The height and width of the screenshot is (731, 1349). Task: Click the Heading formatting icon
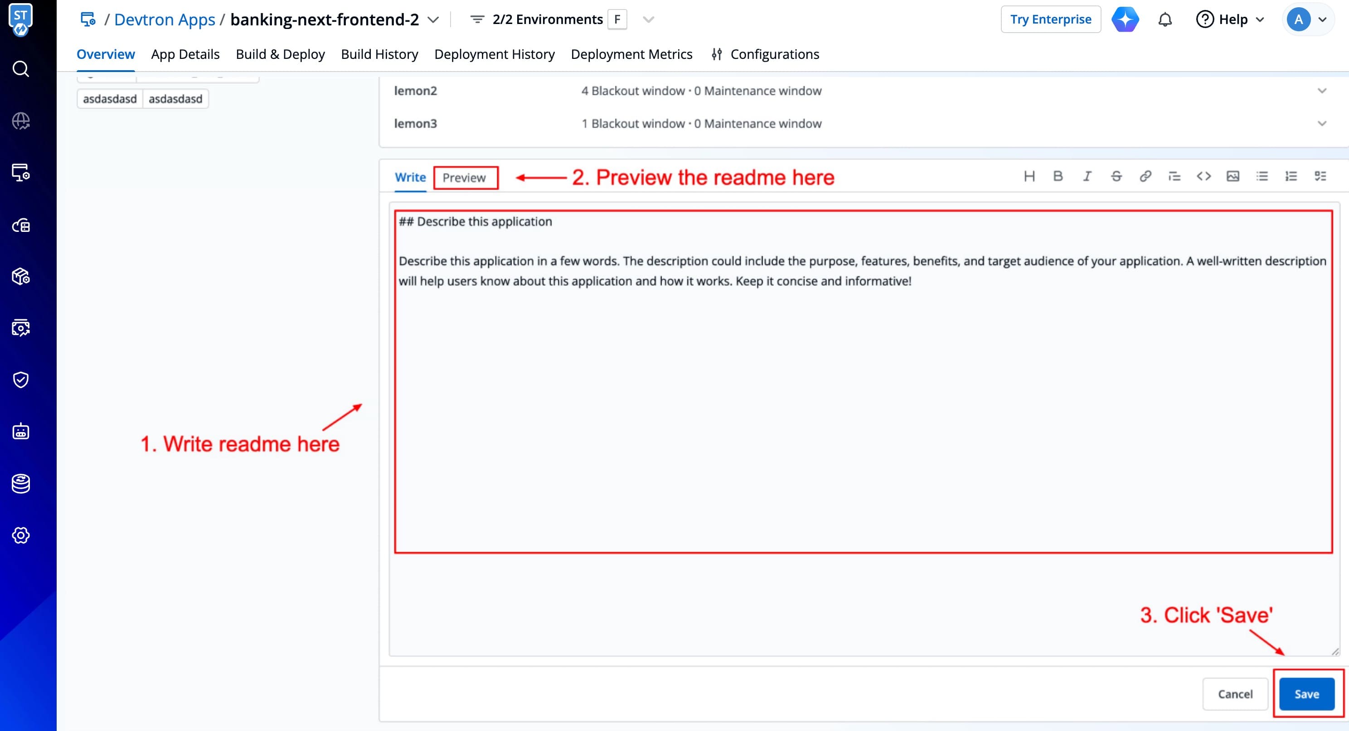click(1029, 176)
